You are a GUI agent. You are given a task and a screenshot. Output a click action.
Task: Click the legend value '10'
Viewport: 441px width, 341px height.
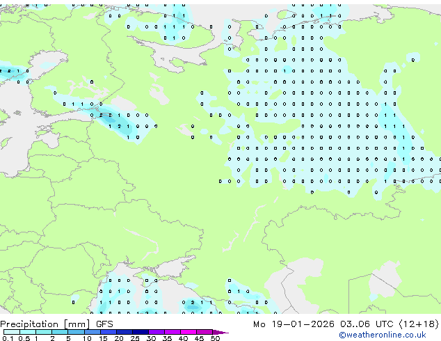87,338
